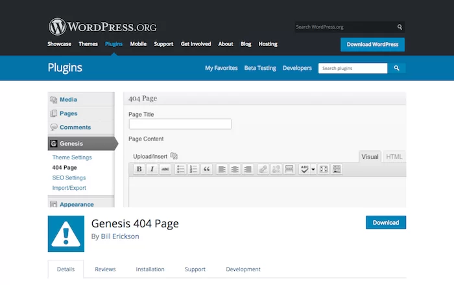454x285 pixels.
Task: Apply strikethrough with the ABC icon
Action: tap(165, 169)
